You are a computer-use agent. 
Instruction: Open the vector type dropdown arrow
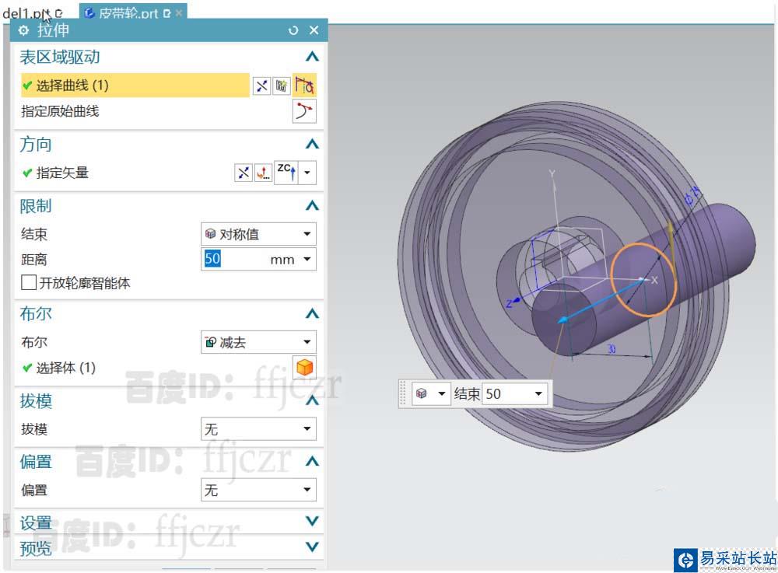[x=307, y=173]
